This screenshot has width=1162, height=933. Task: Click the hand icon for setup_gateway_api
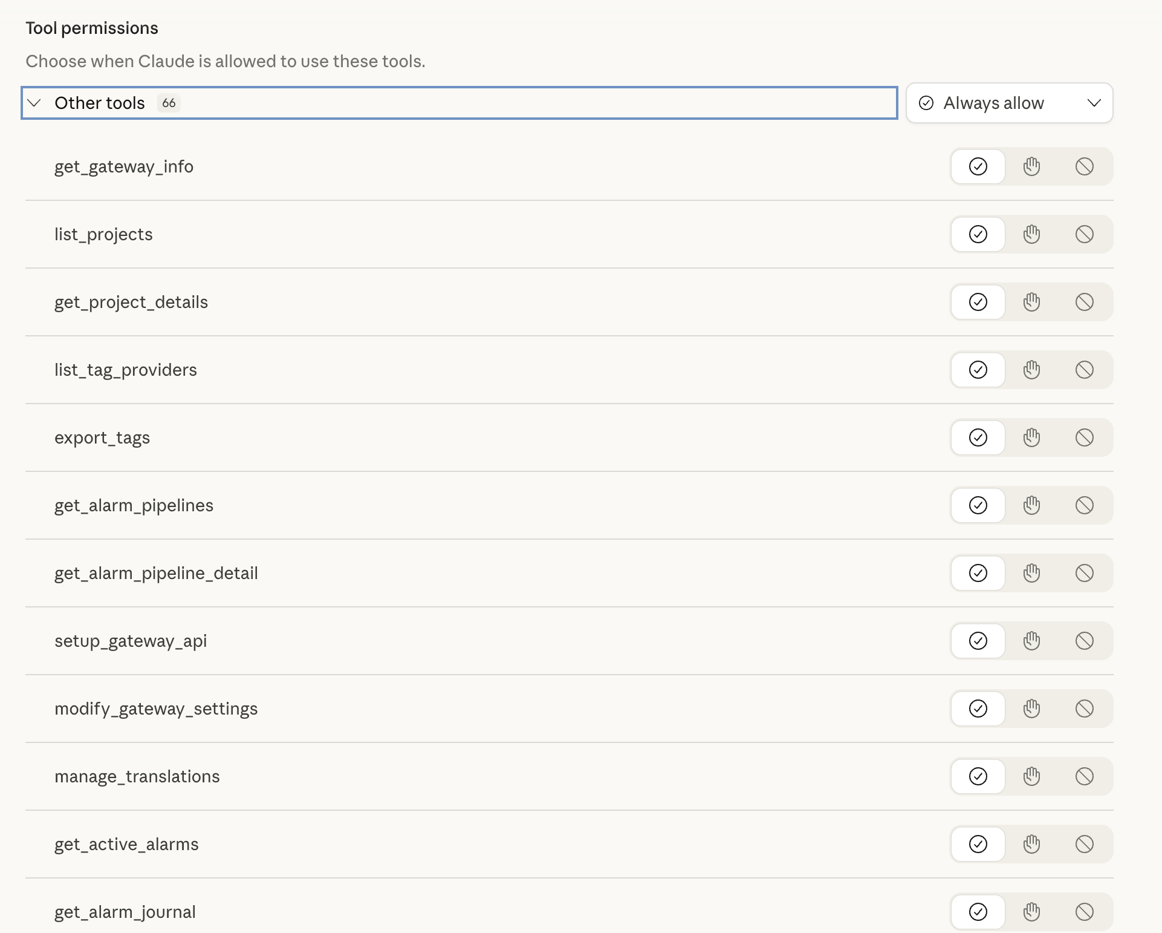pos(1031,640)
